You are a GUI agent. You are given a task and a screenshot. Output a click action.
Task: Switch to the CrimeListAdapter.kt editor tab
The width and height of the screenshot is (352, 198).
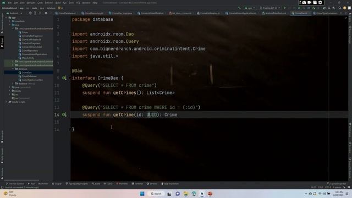(210, 13)
